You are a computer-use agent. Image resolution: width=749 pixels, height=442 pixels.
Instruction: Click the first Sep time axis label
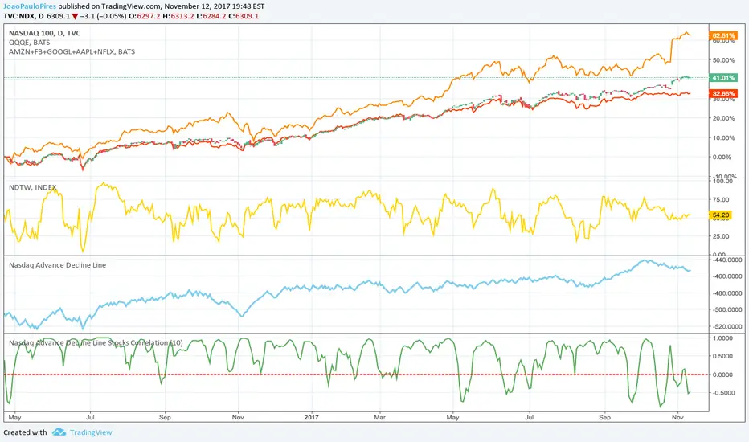point(165,417)
